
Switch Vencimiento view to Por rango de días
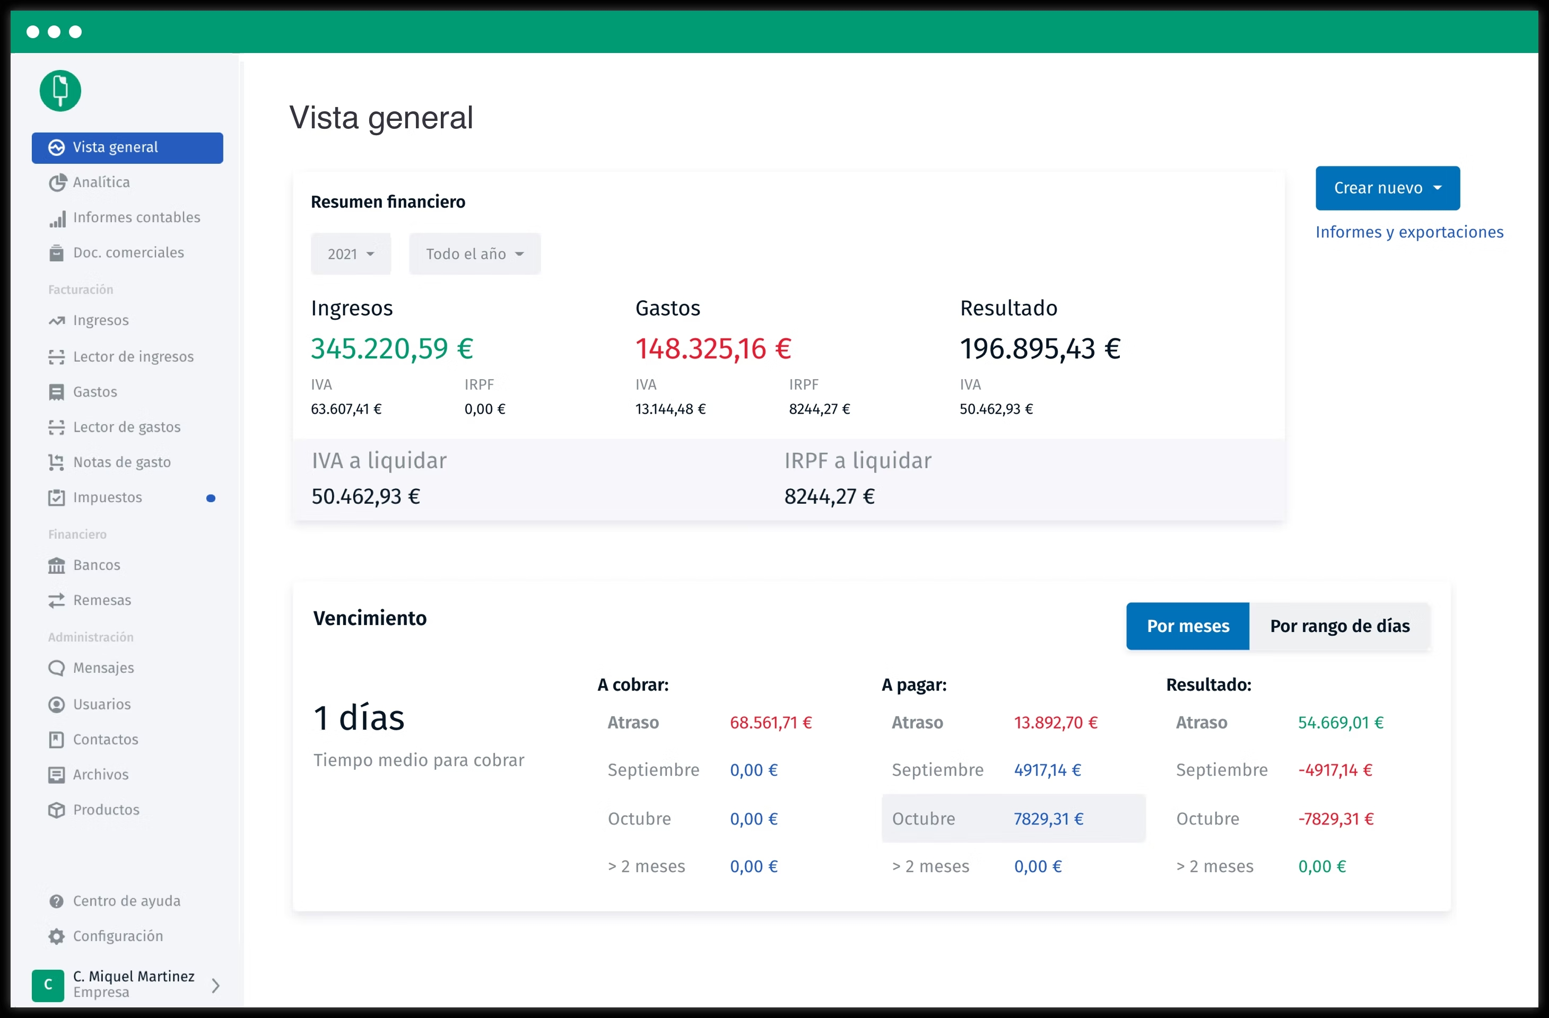1339,626
